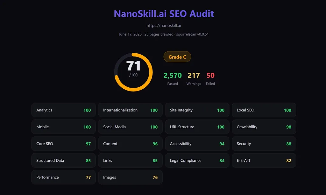Image resolution: width=326 pixels, height=195 pixels.
Task: Open the E-E-A-T score card
Action: click(264, 161)
